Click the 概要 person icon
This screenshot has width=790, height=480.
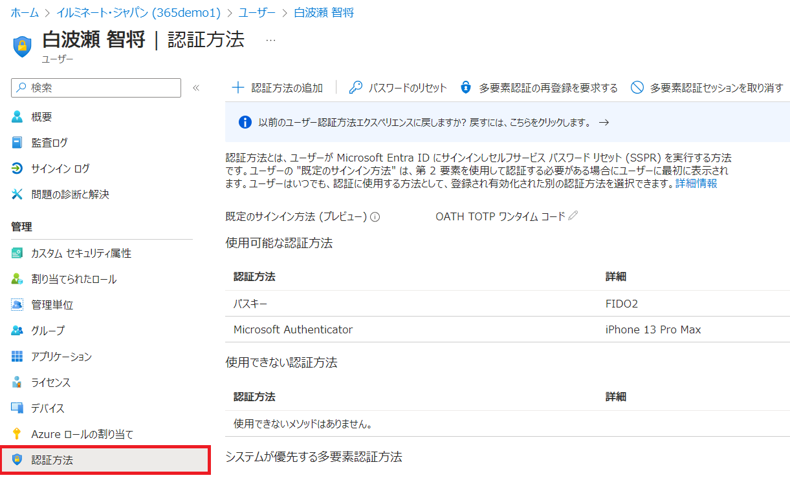[17, 117]
